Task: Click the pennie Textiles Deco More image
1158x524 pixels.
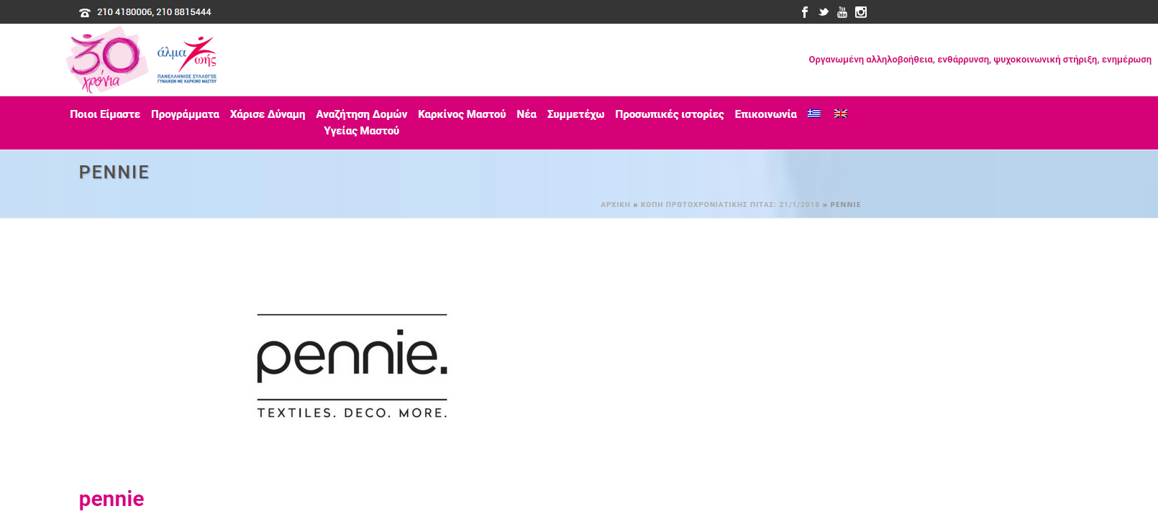Action: tap(352, 366)
